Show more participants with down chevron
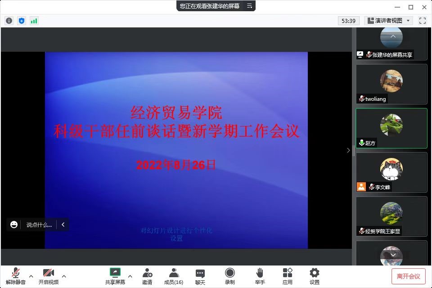The image size is (432, 288). [x=393, y=255]
